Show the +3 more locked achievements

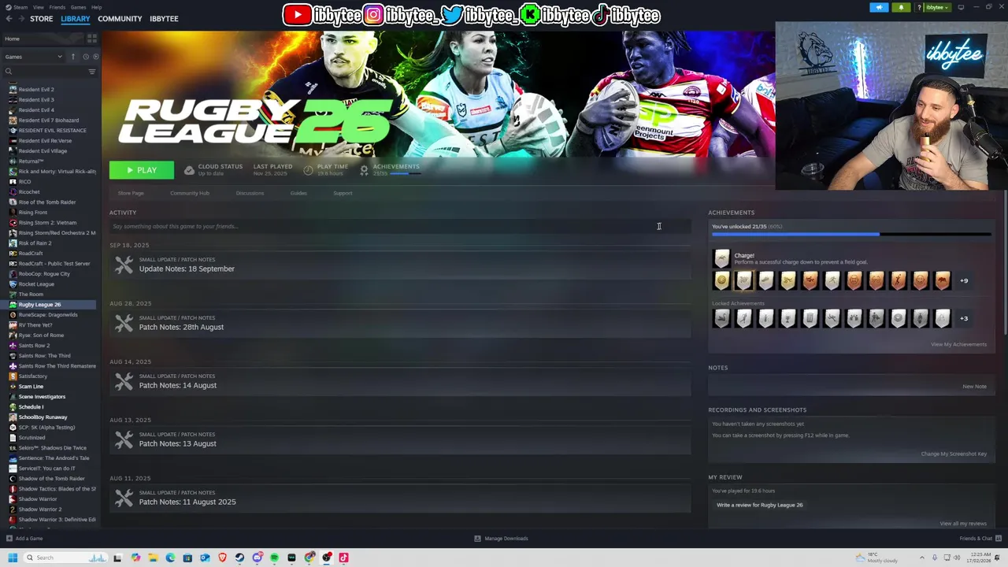coord(964,318)
